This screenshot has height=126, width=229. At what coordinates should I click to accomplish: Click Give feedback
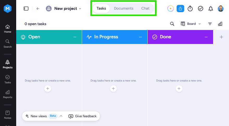tap(83, 116)
